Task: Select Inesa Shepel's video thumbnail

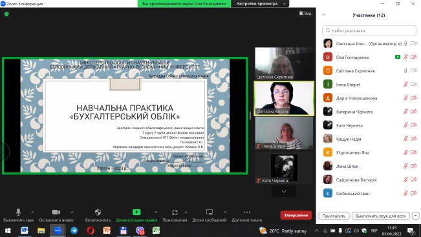Action: tap(284, 133)
